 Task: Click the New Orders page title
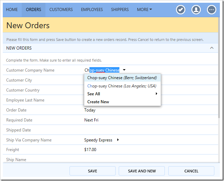(x=28, y=25)
